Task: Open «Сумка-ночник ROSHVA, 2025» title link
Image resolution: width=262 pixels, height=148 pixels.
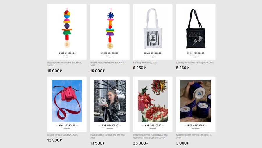Action: point(62,135)
